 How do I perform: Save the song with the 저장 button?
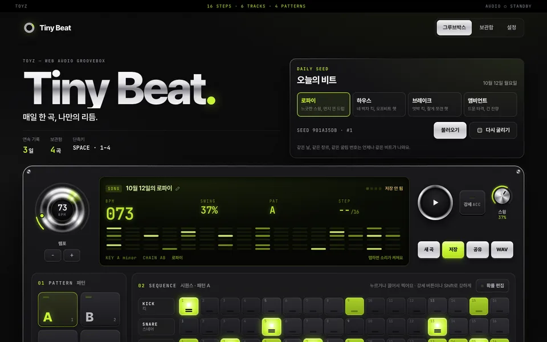point(453,250)
